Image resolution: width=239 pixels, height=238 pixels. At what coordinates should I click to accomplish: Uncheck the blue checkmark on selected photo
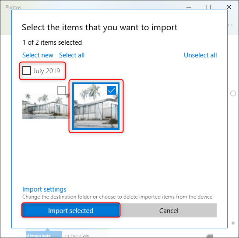[112, 90]
